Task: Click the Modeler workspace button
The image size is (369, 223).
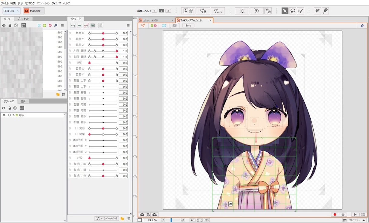Action: (x=34, y=11)
